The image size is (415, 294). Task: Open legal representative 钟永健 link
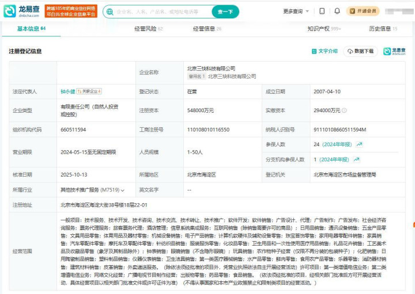(67, 91)
